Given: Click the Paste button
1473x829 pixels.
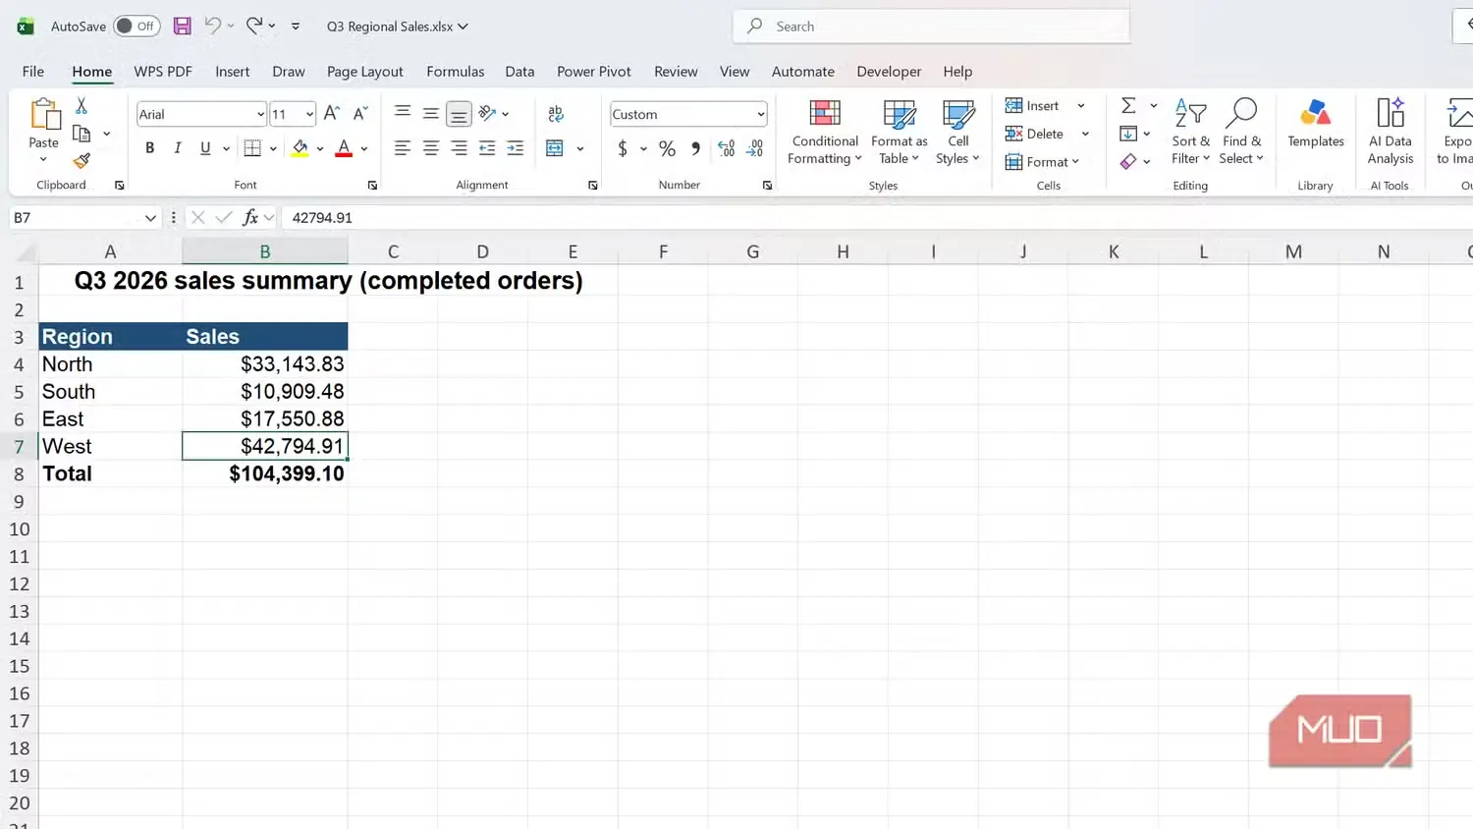Looking at the screenshot, I should pyautogui.click(x=44, y=123).
